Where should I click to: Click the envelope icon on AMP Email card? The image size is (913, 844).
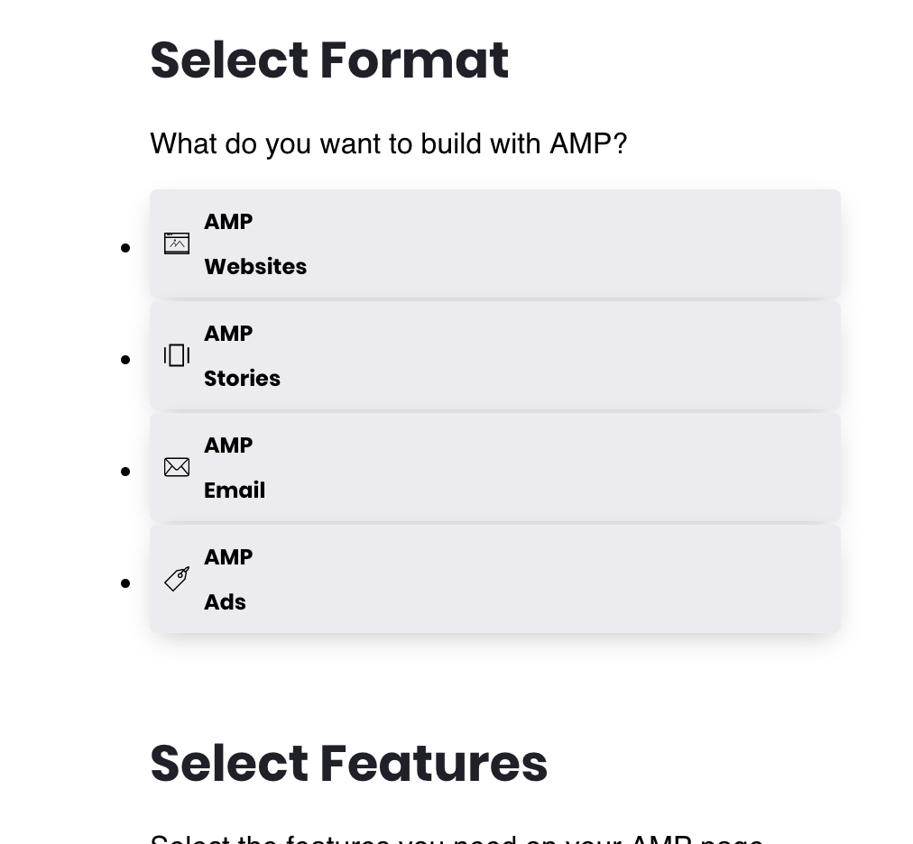(177, 467)
